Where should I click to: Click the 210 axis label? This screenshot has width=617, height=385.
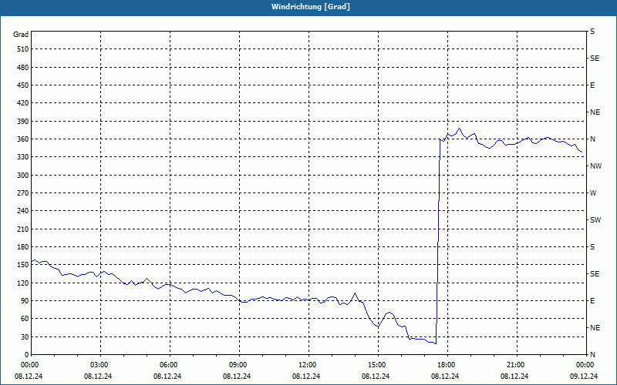[23, 229]
